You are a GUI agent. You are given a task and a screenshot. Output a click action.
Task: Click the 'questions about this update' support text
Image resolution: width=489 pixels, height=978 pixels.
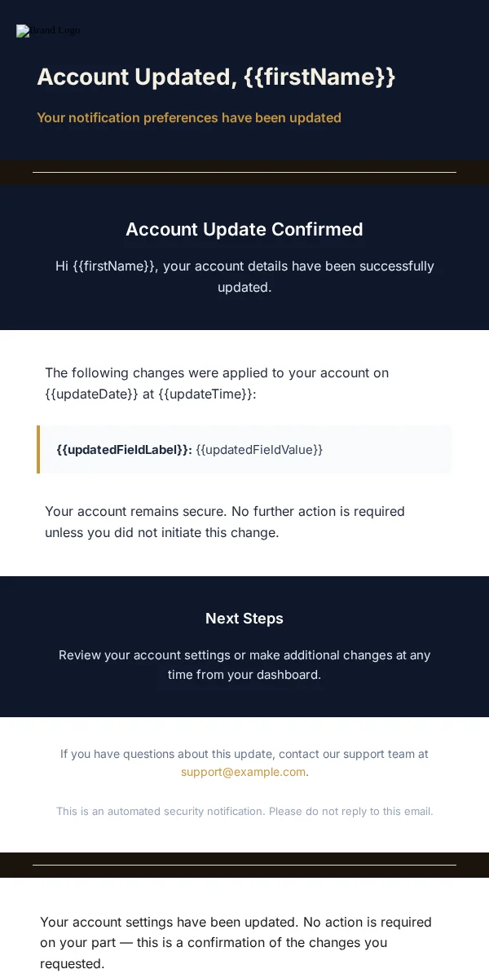244,763
